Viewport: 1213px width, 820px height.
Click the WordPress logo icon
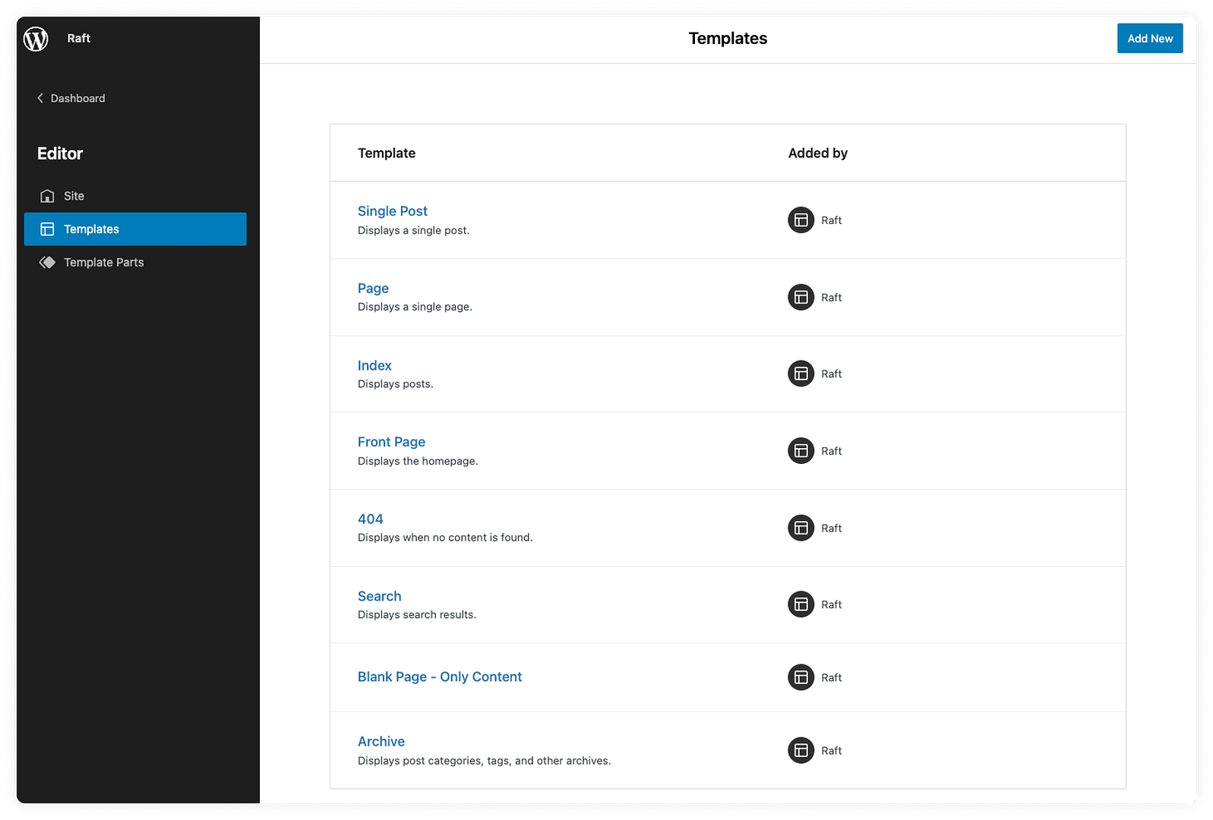coord(36,39)
